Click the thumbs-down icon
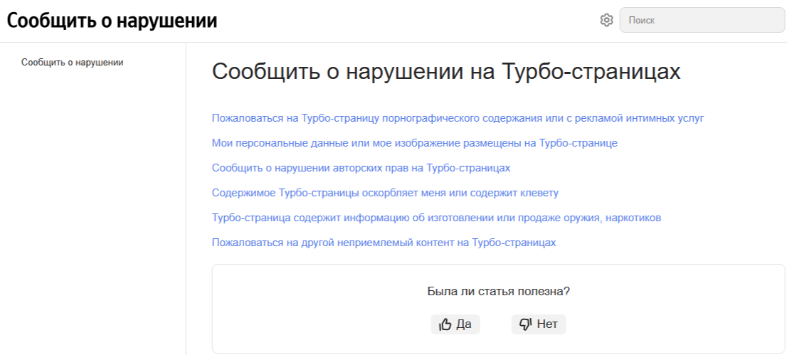787x355 pixels. click(526, 324)
